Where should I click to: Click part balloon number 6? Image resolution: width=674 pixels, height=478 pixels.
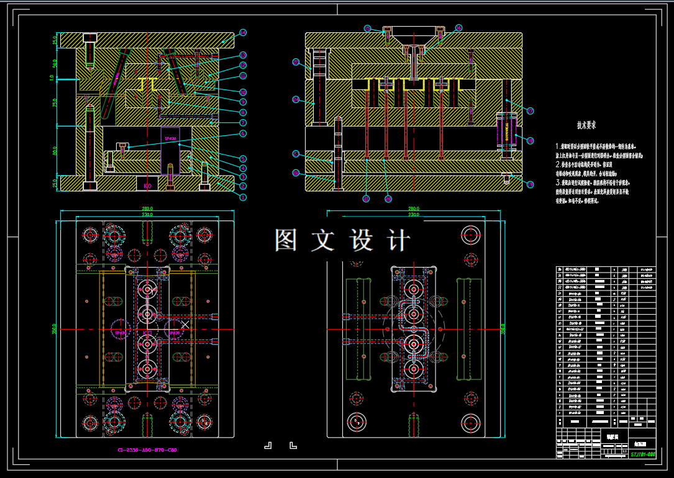point(243,133)
